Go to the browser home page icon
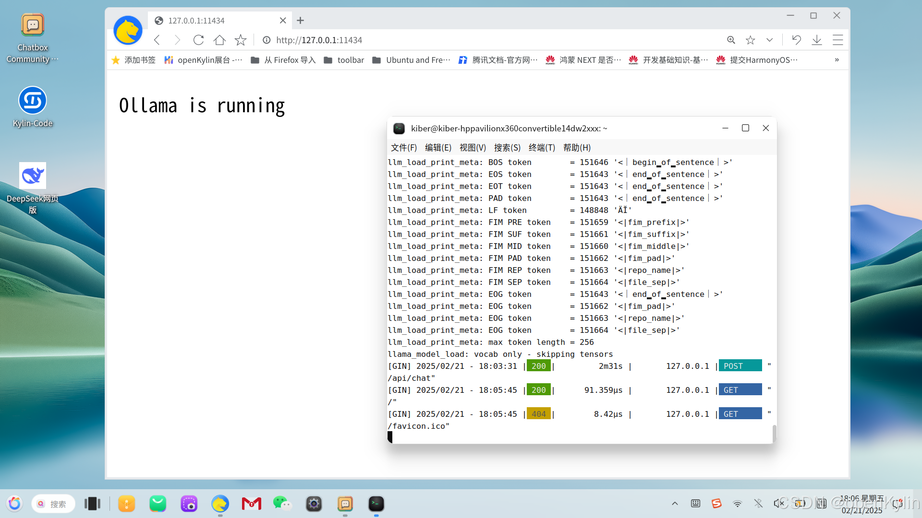Screen dimensions: 922x518 point(219,40)
